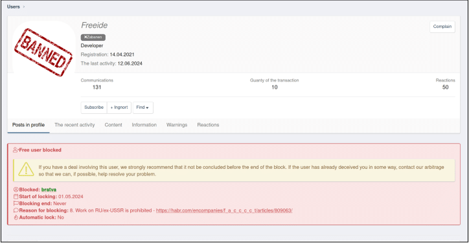469x244 pixels.
Task: Click the flag icon before Blocking end
Action: pos(16,203)
